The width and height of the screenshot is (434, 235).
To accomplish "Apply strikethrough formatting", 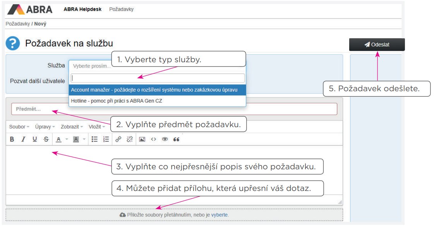I will point(46,140).
